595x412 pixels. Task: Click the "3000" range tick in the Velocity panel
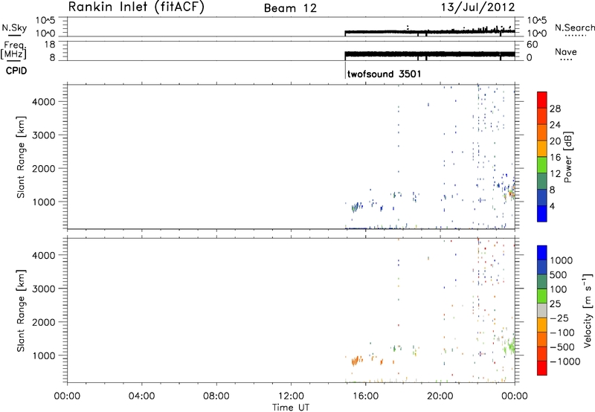[44, 289]
